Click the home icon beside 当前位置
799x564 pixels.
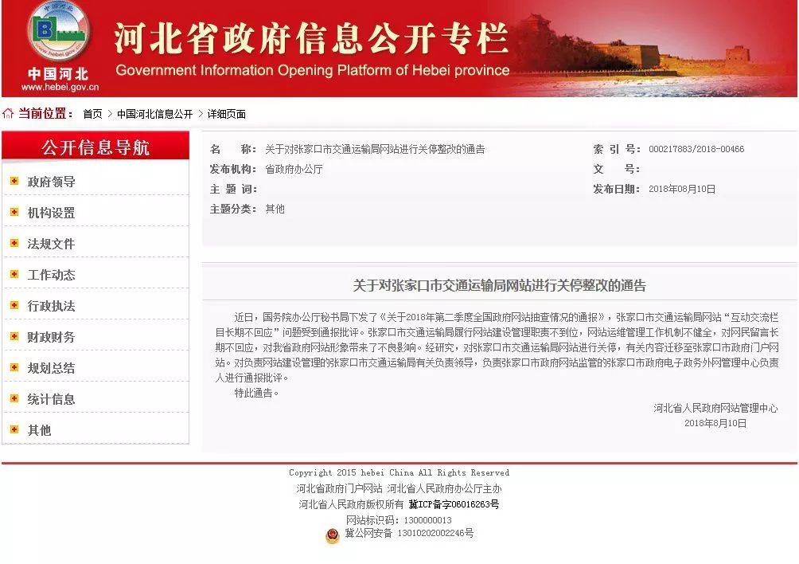(x=8, y=113)
